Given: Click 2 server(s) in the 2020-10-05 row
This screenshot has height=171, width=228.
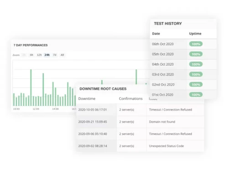Looking at the screenshot, I should [x=127, y=109].
